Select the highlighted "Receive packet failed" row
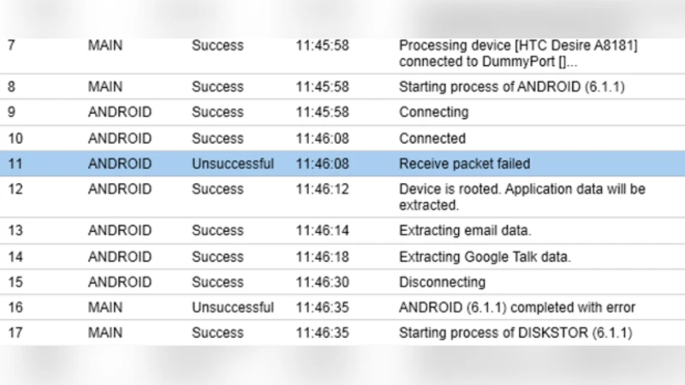 465,163
